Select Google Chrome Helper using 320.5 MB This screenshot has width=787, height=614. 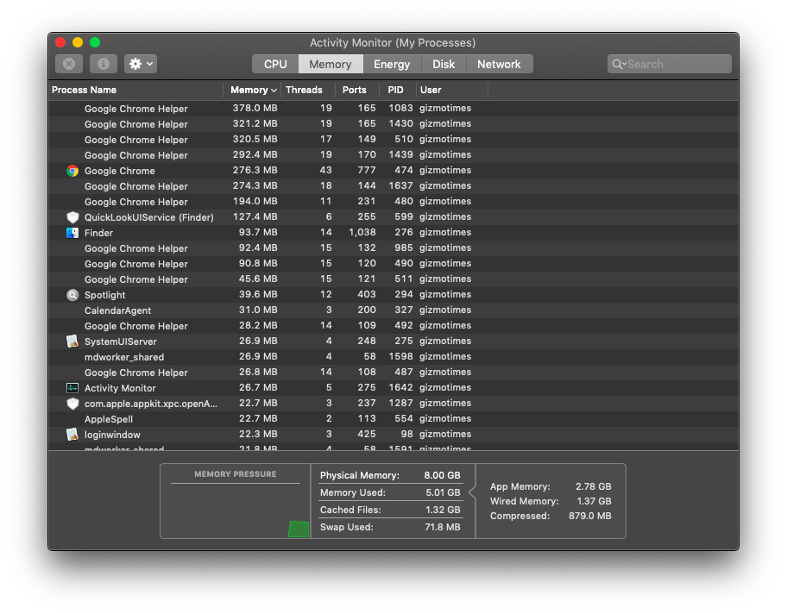point(393,140)
